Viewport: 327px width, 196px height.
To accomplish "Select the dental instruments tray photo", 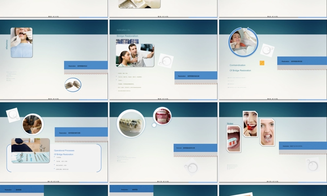I will pos(30,151).
